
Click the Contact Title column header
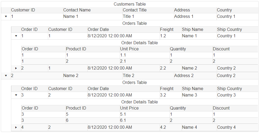[135, 10]
